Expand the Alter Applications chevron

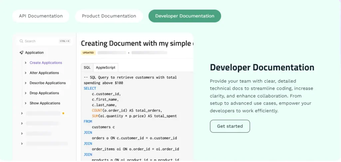point(25,73)
